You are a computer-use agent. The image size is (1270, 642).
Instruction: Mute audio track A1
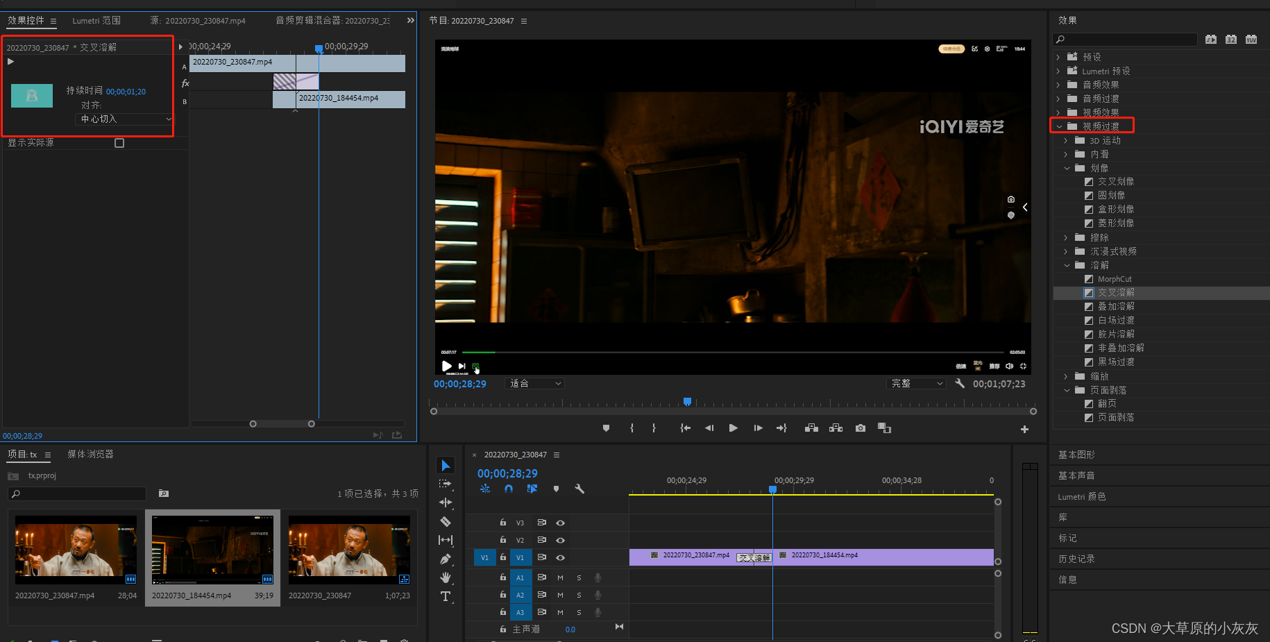pos(560,577)
